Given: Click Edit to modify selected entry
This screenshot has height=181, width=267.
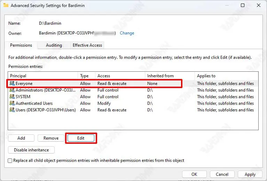Looking at the screenshot, I should (81, 138).
